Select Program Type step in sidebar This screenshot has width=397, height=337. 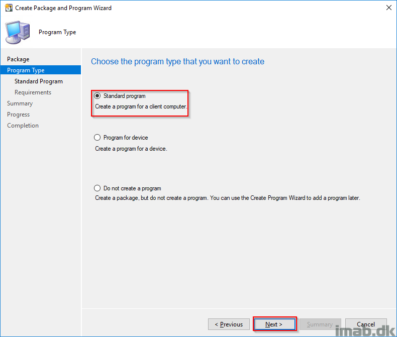pyautogui.click(x=41, y=70)
